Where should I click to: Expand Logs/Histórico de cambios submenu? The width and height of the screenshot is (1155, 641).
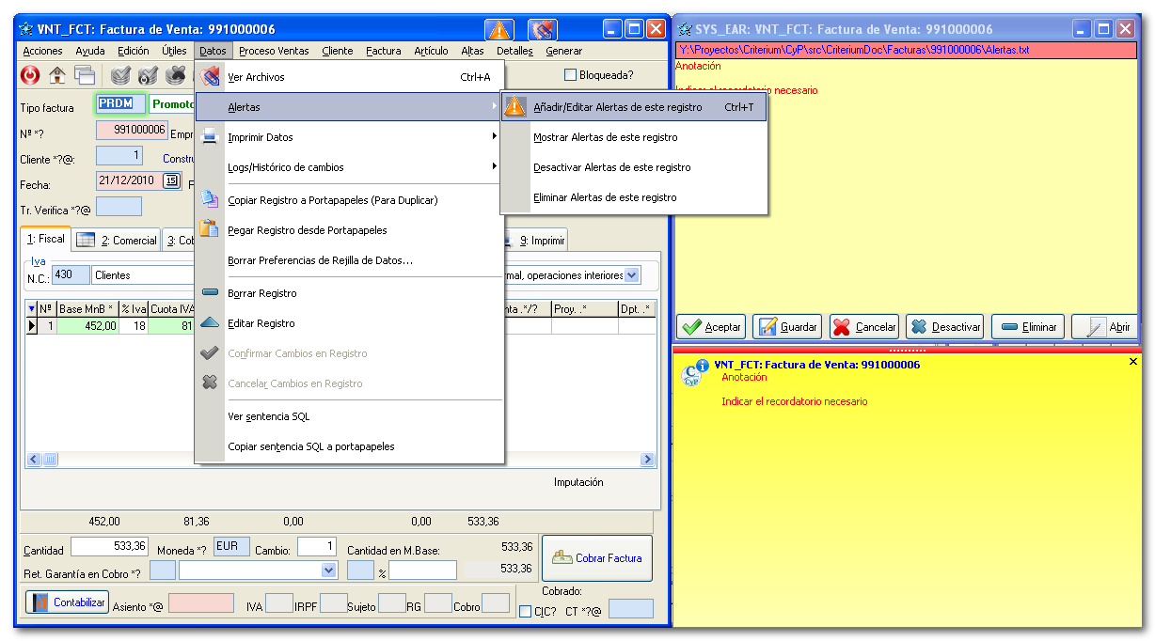[x=495, y=167]
